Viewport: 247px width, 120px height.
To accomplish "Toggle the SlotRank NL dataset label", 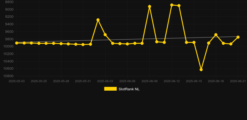I will click(x=129, y=89).
